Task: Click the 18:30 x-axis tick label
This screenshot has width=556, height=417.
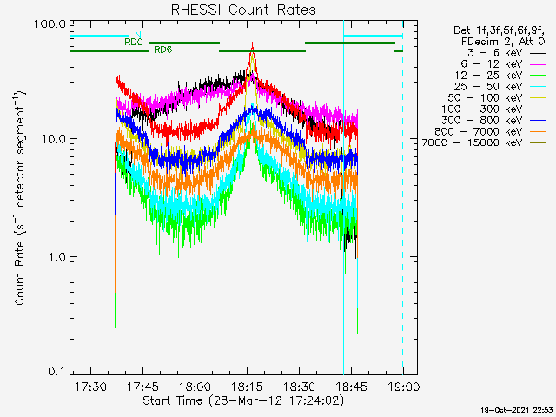Action: click(x=299, y=386)
